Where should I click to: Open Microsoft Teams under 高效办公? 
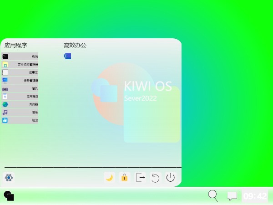(x=67, y=56)
